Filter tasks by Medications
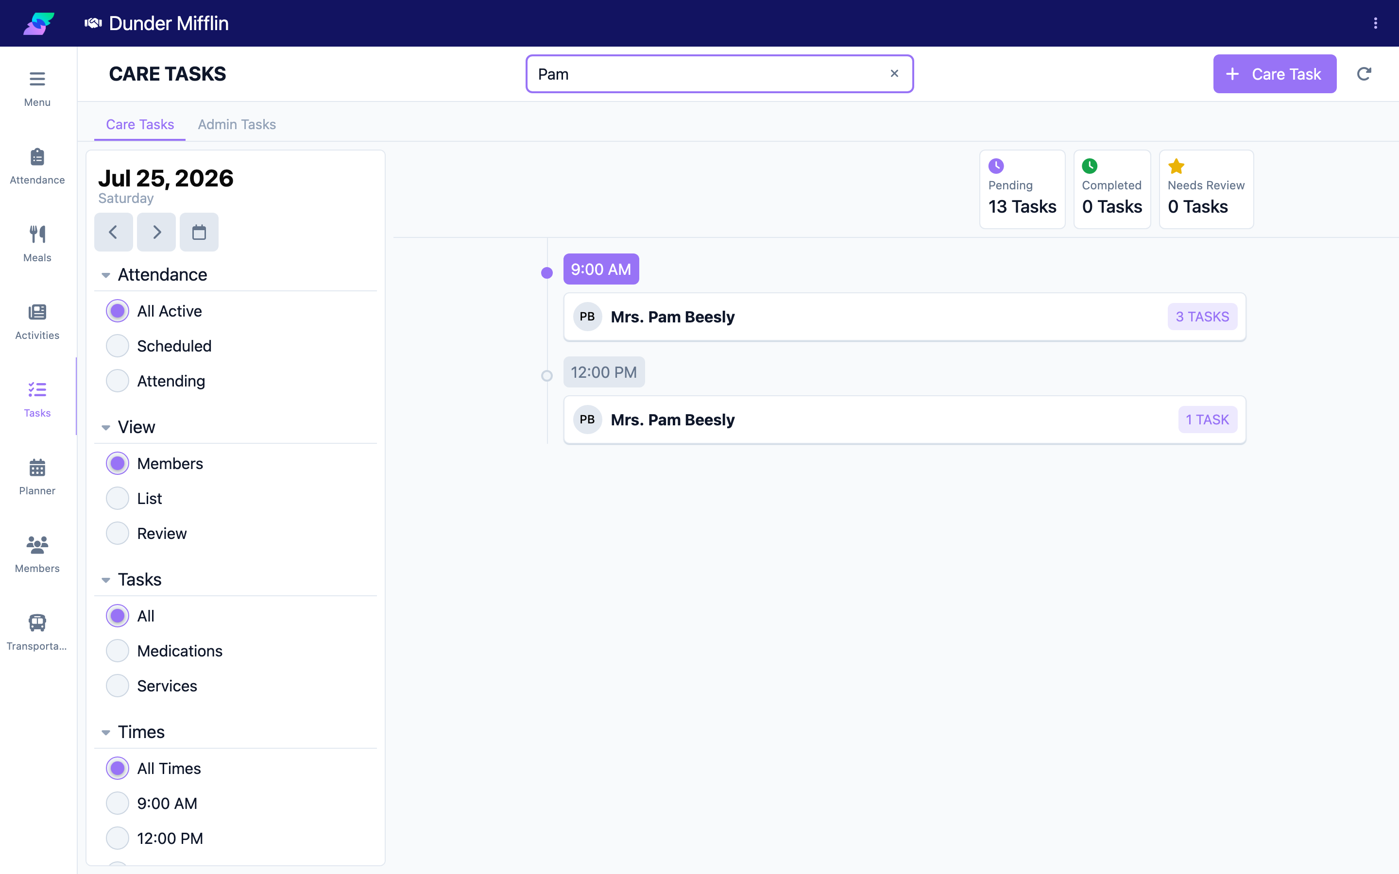Viewport: 1399px width, 874px height. [118, 651]
